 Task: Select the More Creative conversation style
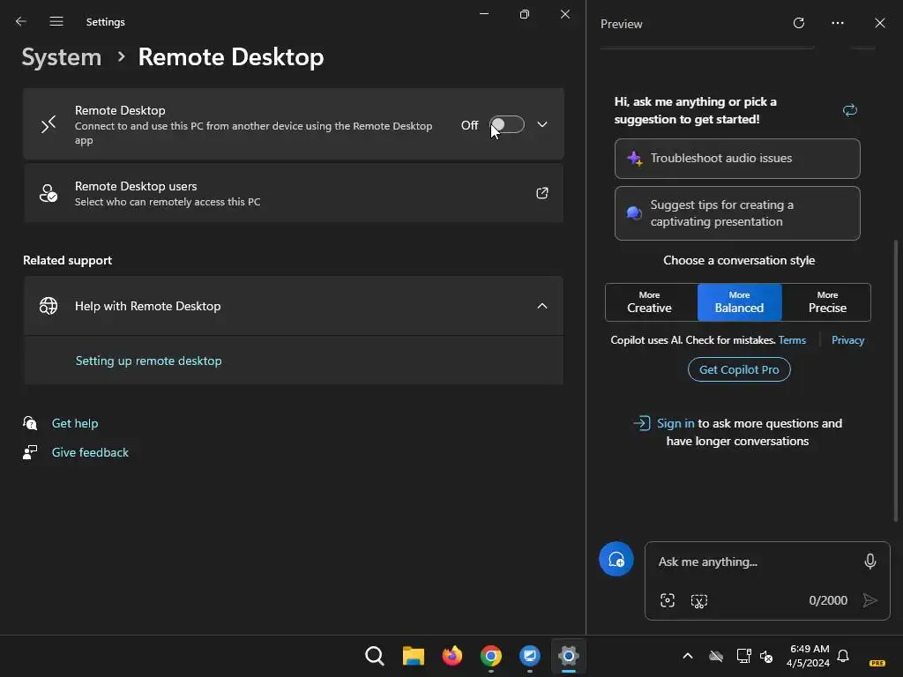652,302
